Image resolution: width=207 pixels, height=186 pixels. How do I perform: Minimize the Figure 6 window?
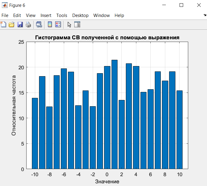point(164,5)
